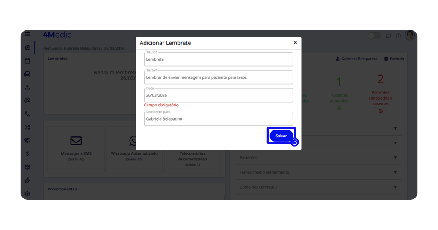Open the hamburger menu icon
The height and width of the screenshot is (230, 438).
pos(27,35)
